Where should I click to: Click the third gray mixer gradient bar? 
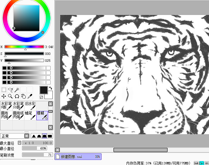click(26, 78)
